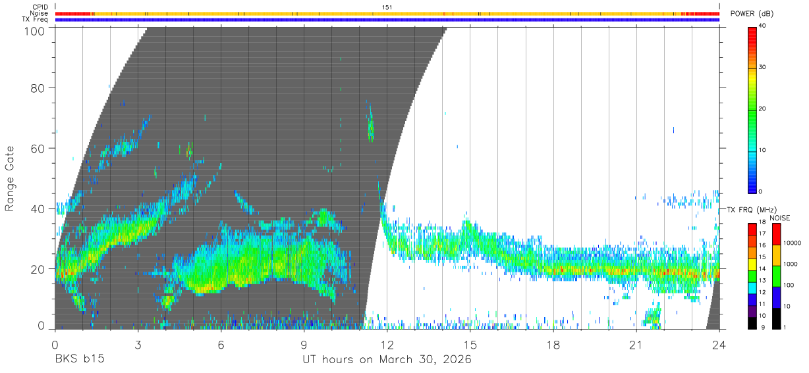This screenshot has height=373, width=809.
Task: Click the 'NOISE' legend title
Action: (x=779, y=218)
